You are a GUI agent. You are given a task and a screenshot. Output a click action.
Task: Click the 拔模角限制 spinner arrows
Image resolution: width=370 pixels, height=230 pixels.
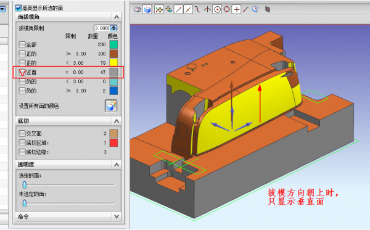[x=114, y=28]
